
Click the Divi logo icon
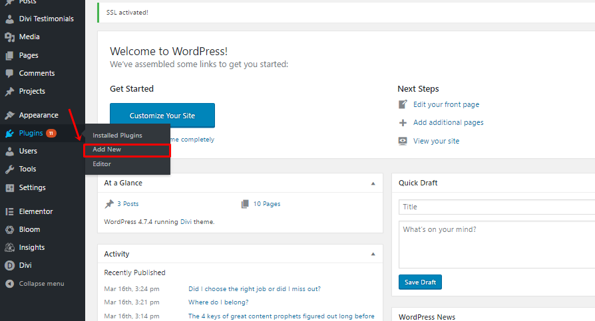click(x=9, y=265)
